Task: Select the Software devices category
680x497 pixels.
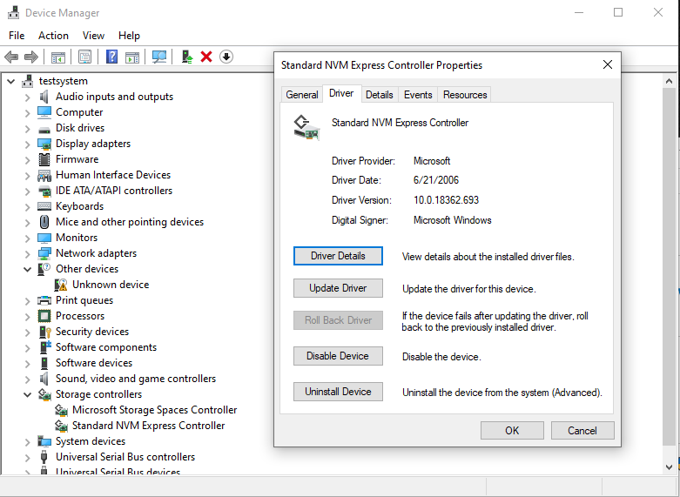Action: click(x=94, y=363)
